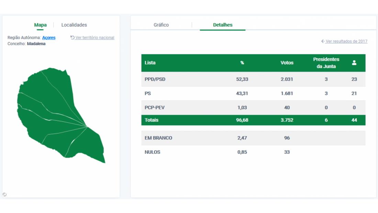Click the Totais row label

point(152,120)
